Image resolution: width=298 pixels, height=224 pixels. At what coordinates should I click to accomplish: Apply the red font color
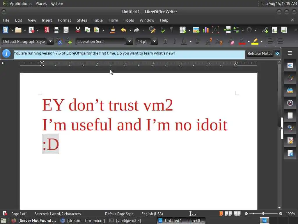(x=242, y=41)
